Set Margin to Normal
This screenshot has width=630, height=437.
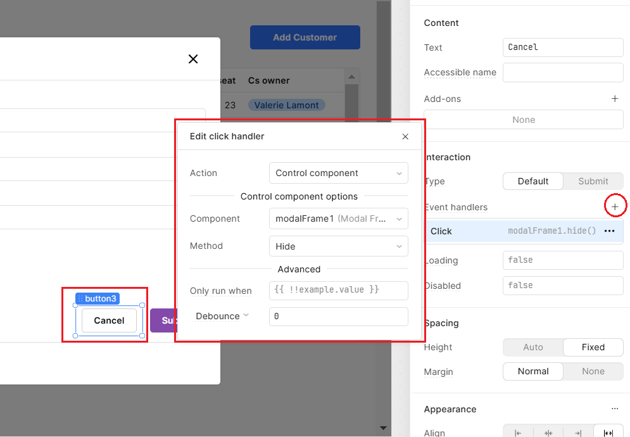point(532,372)
